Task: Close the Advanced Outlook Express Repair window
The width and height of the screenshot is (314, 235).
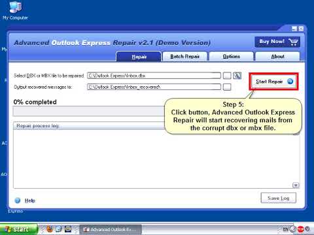Action: pyautogui.click(x=301, y=29)
